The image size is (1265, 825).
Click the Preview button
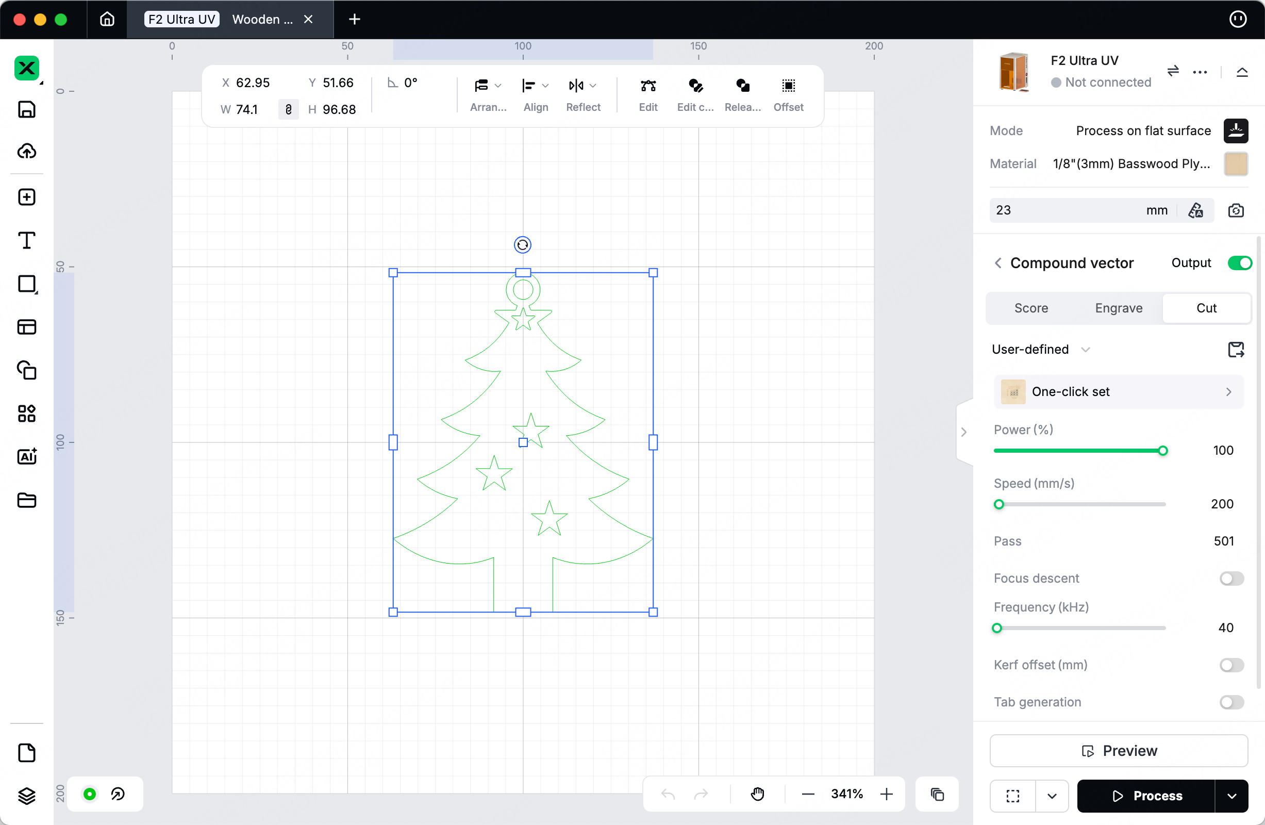(x=1118, y=751)
